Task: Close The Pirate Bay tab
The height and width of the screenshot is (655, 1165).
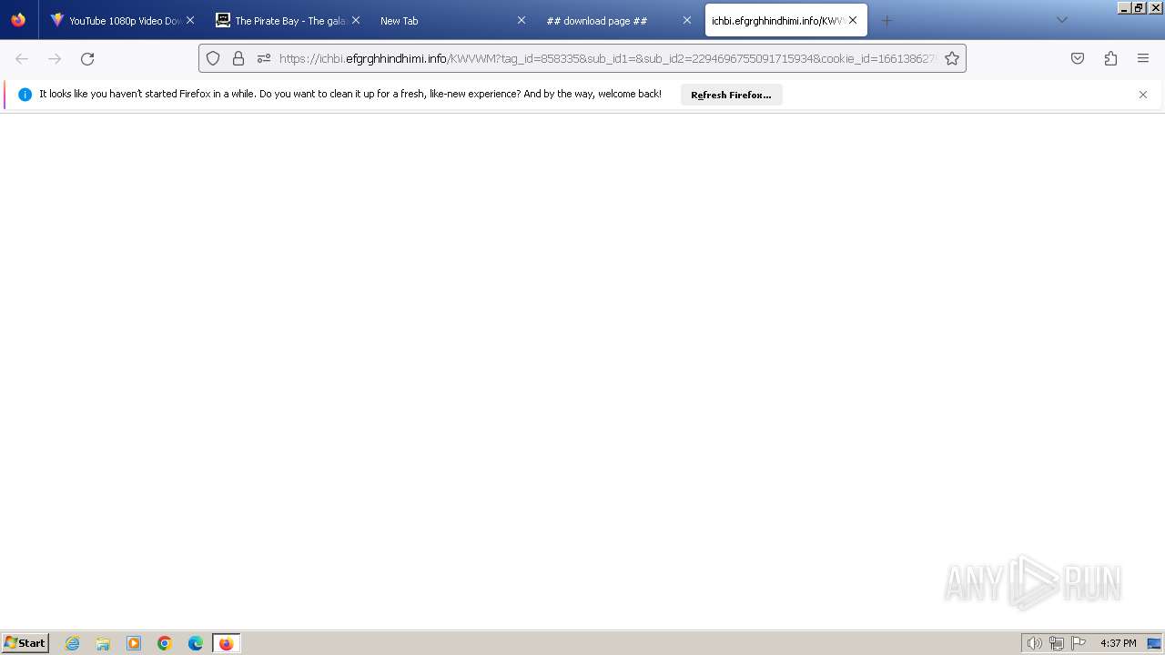Action: click(356, 20)
